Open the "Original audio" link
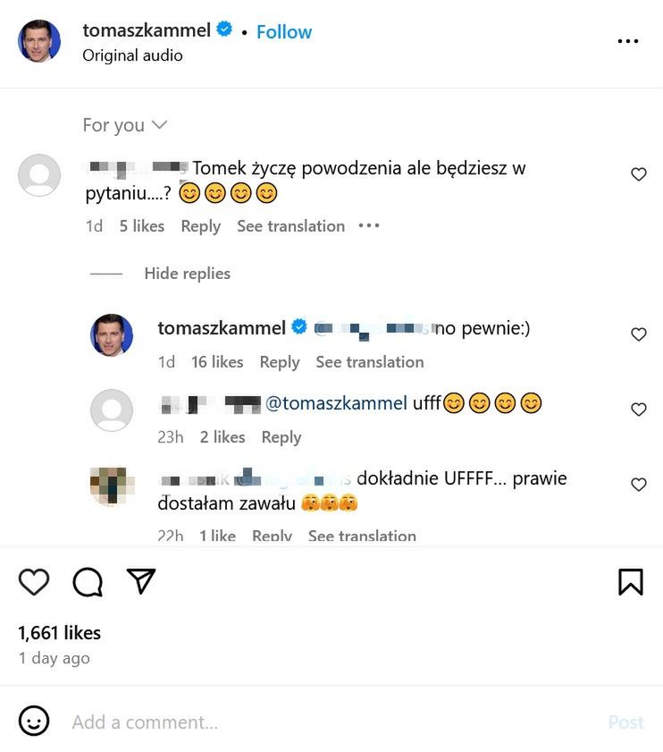Viewport: 663px width, 752px height. [132, 55]
